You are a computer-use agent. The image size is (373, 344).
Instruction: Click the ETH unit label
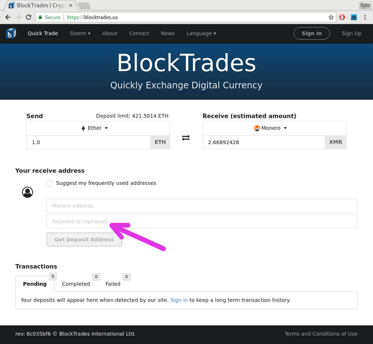pos(160,142)
